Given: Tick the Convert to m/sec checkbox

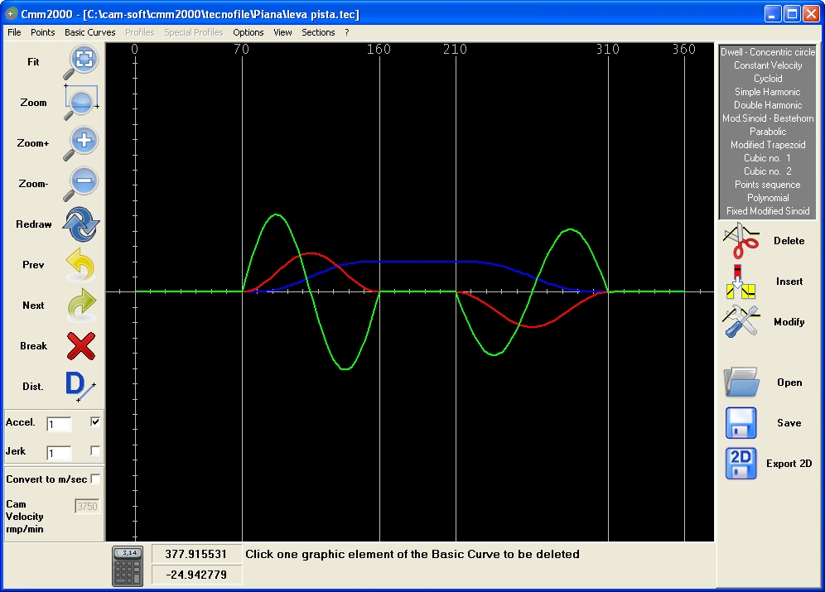Looking at the screenshot, I should pos(95,479).
